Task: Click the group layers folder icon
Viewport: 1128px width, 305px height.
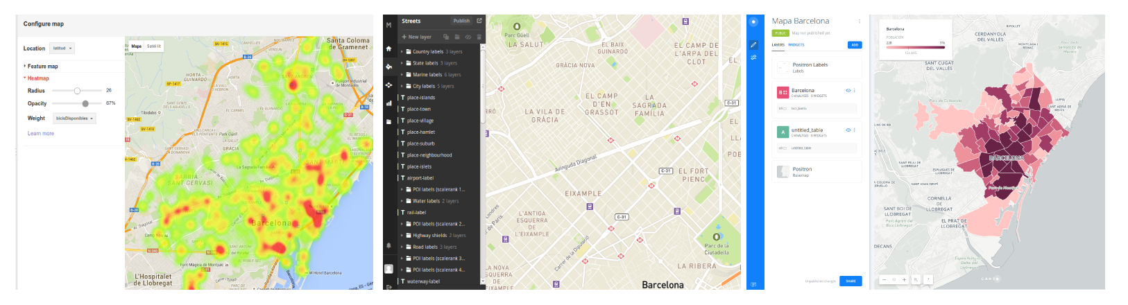Action: coord(457,37)
